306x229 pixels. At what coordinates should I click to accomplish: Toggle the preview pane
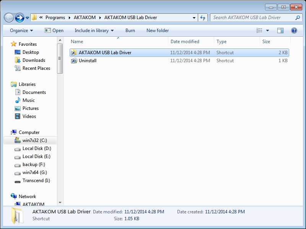pyautogui.click(x=280, y=31)
